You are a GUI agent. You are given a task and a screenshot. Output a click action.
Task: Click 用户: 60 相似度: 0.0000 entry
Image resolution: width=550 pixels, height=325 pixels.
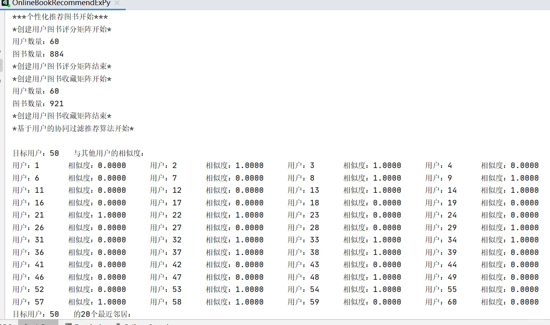pyautogui.click(x=481, y=301)
